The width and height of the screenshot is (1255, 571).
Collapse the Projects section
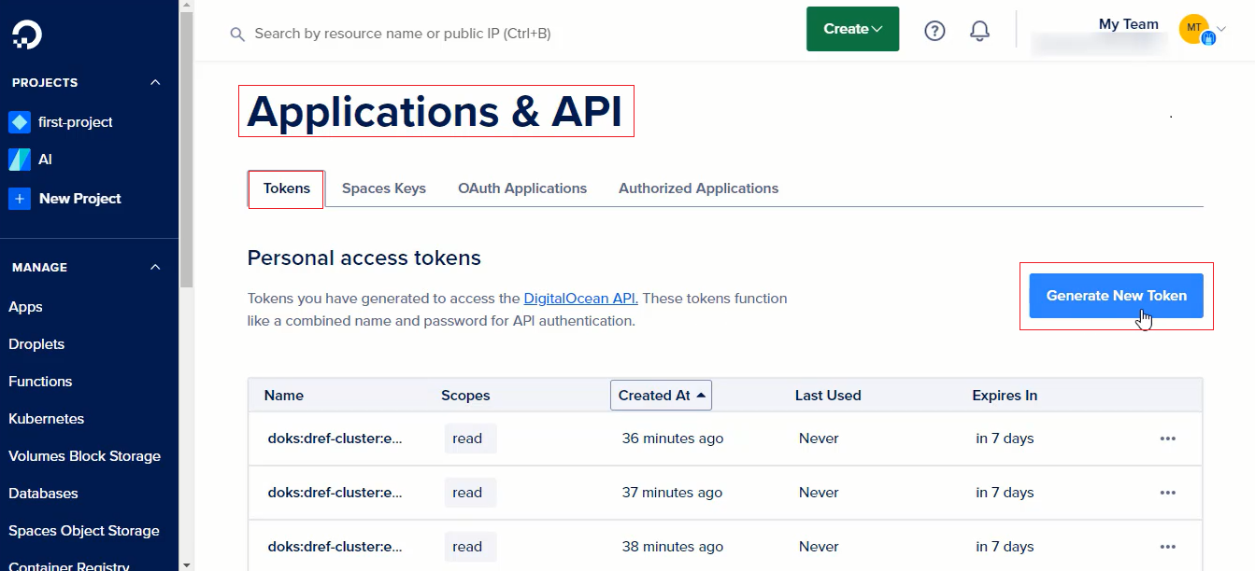(155, 83)
